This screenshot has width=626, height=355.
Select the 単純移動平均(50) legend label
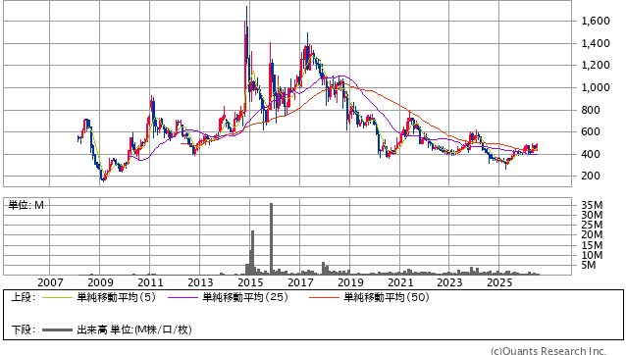pos(387,297)
